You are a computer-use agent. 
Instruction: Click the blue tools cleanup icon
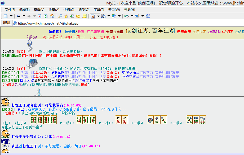[x=148, y=16]
